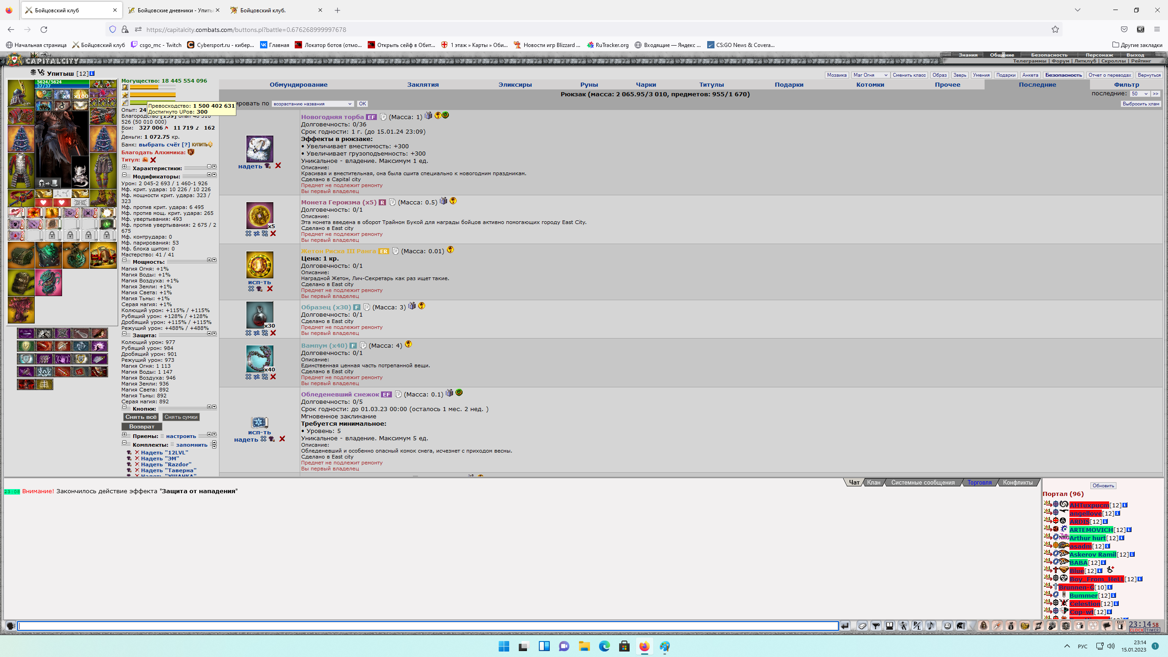Toggle the sound music-note icon
The width and height of the screenshot is (1168, 657).
click(x=931, y=626)
